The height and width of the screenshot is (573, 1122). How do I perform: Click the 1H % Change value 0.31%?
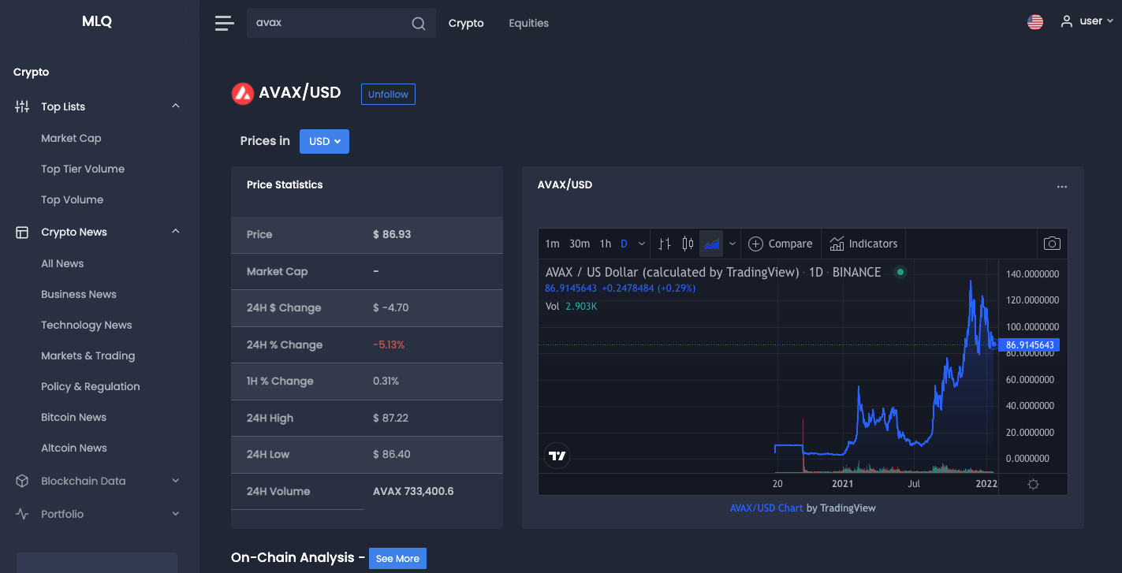click(x=386, y=381)
